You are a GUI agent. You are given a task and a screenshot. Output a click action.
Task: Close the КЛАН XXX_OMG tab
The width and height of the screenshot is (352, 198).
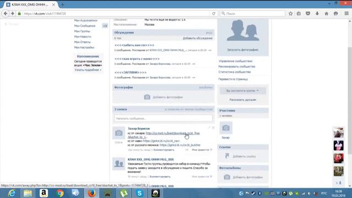(x=54, y=4)
